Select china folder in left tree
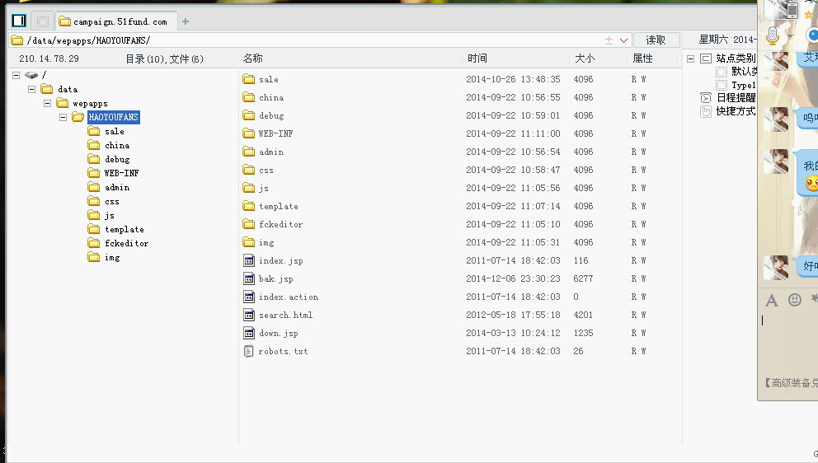 [117, 146]
